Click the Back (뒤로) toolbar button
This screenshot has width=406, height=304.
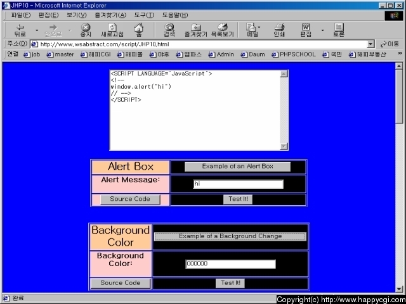click(20, 30)
